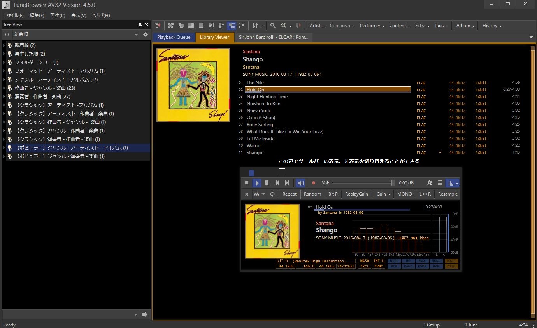Toggle the L<>R channel swap button
The height and width of the screenshot is (328, 537).
425,194
